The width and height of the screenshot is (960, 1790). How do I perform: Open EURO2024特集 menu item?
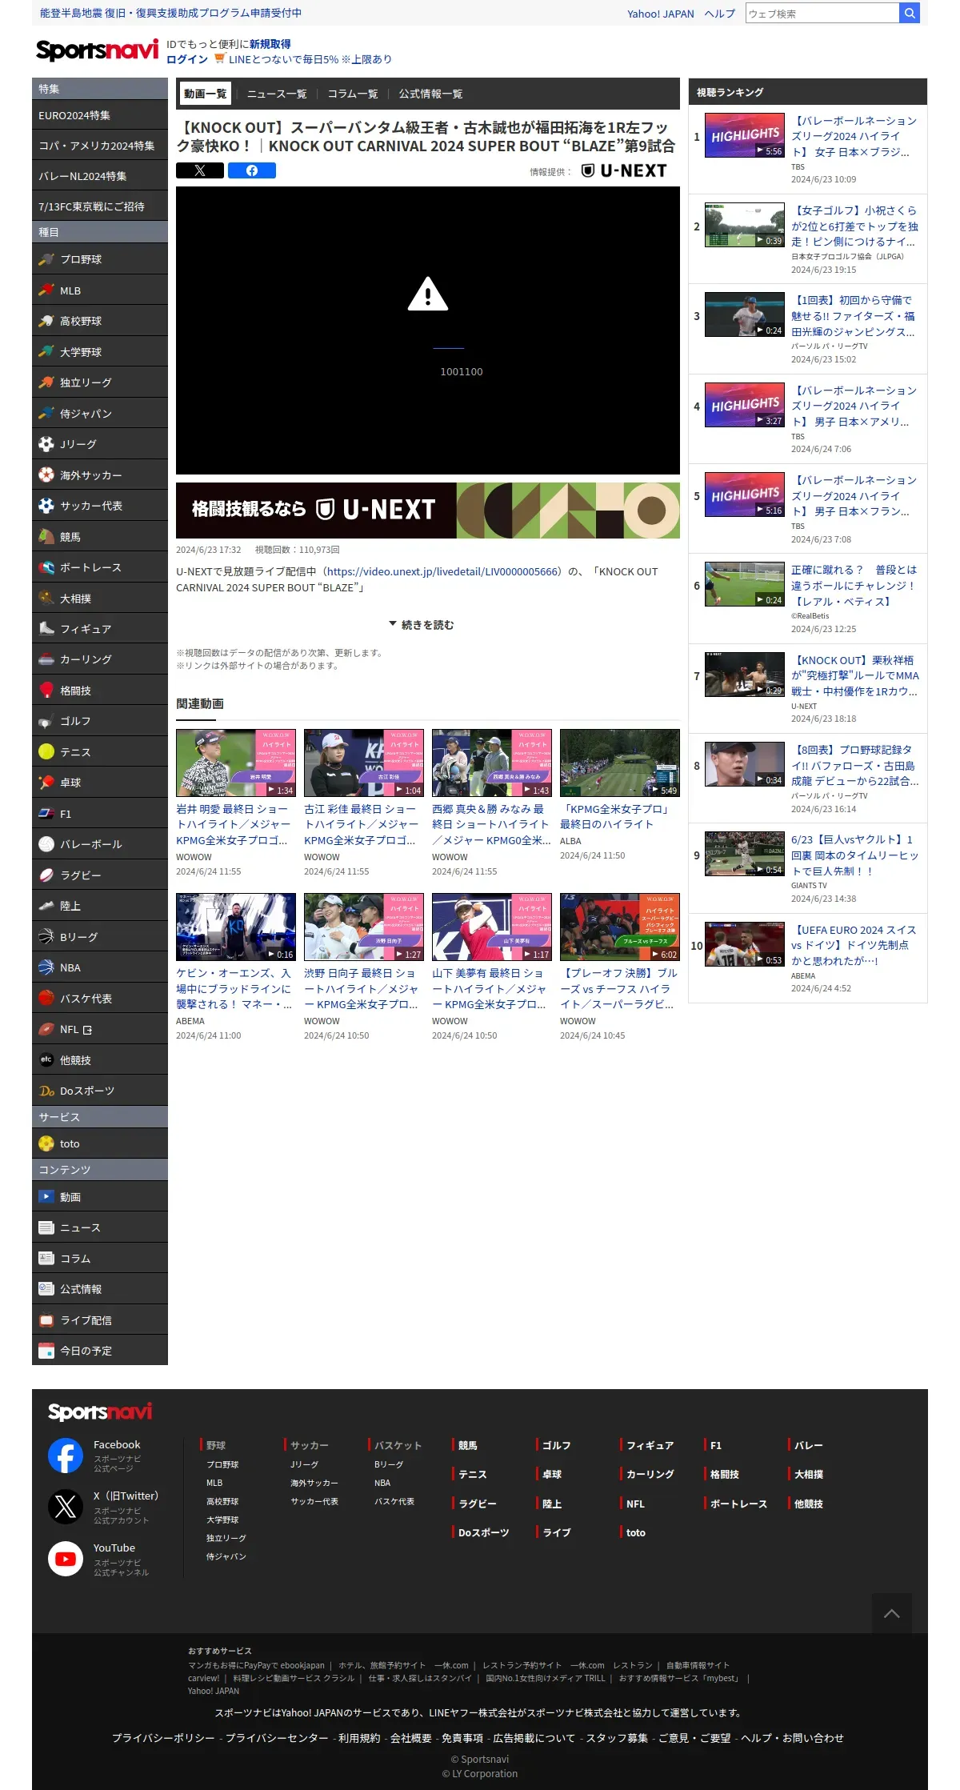tap(100, 115)
